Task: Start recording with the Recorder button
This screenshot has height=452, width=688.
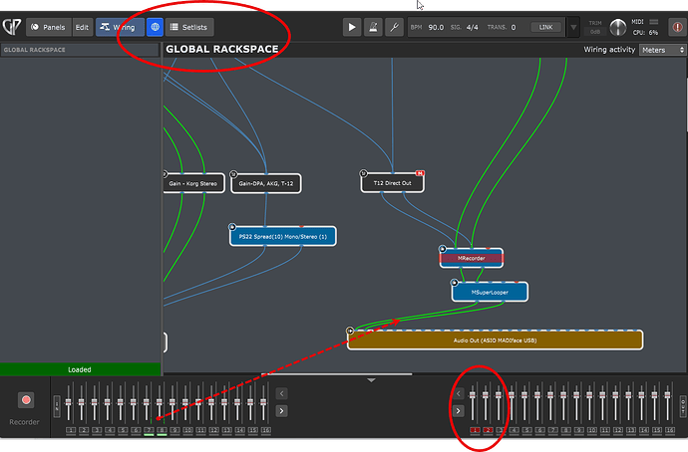Action: 26,400
